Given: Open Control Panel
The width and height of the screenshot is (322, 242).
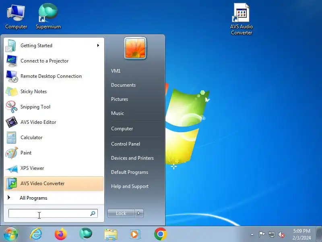Looking at the screenshot, I should pyautogui.click(x=126, y=144).
